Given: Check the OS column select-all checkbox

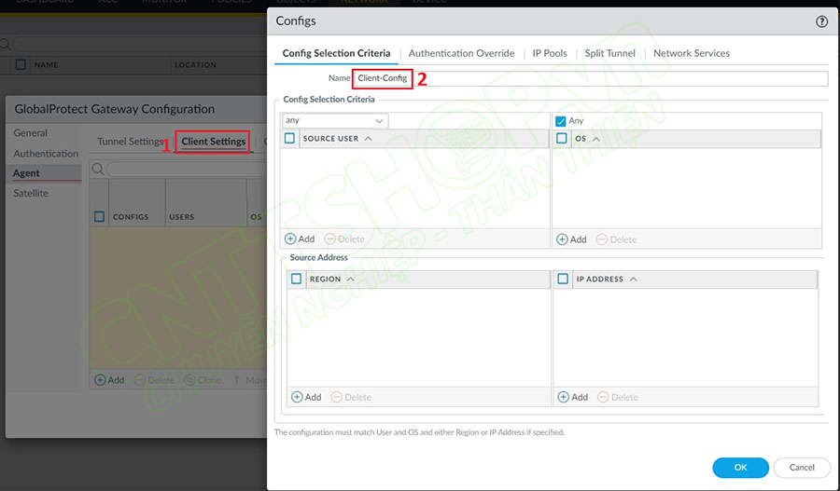Looking at the screenshot, I should click(562, 139).
